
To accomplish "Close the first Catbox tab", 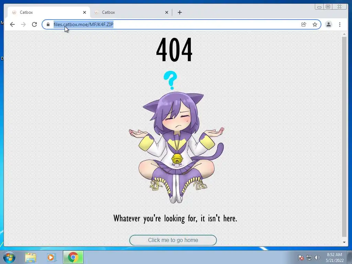I will (85, 12).
